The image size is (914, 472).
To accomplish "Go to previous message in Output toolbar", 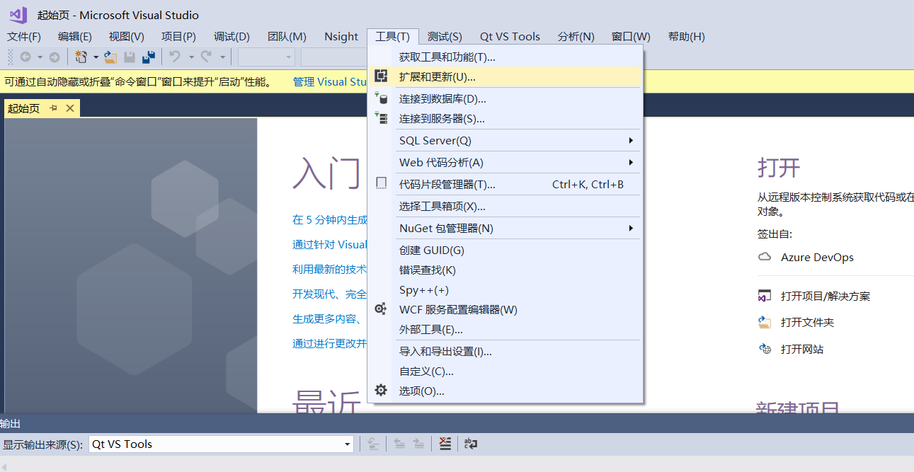I will click(x=399, y=444).
